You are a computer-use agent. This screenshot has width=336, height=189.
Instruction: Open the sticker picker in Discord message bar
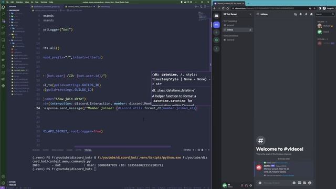(x=304, y=183)
